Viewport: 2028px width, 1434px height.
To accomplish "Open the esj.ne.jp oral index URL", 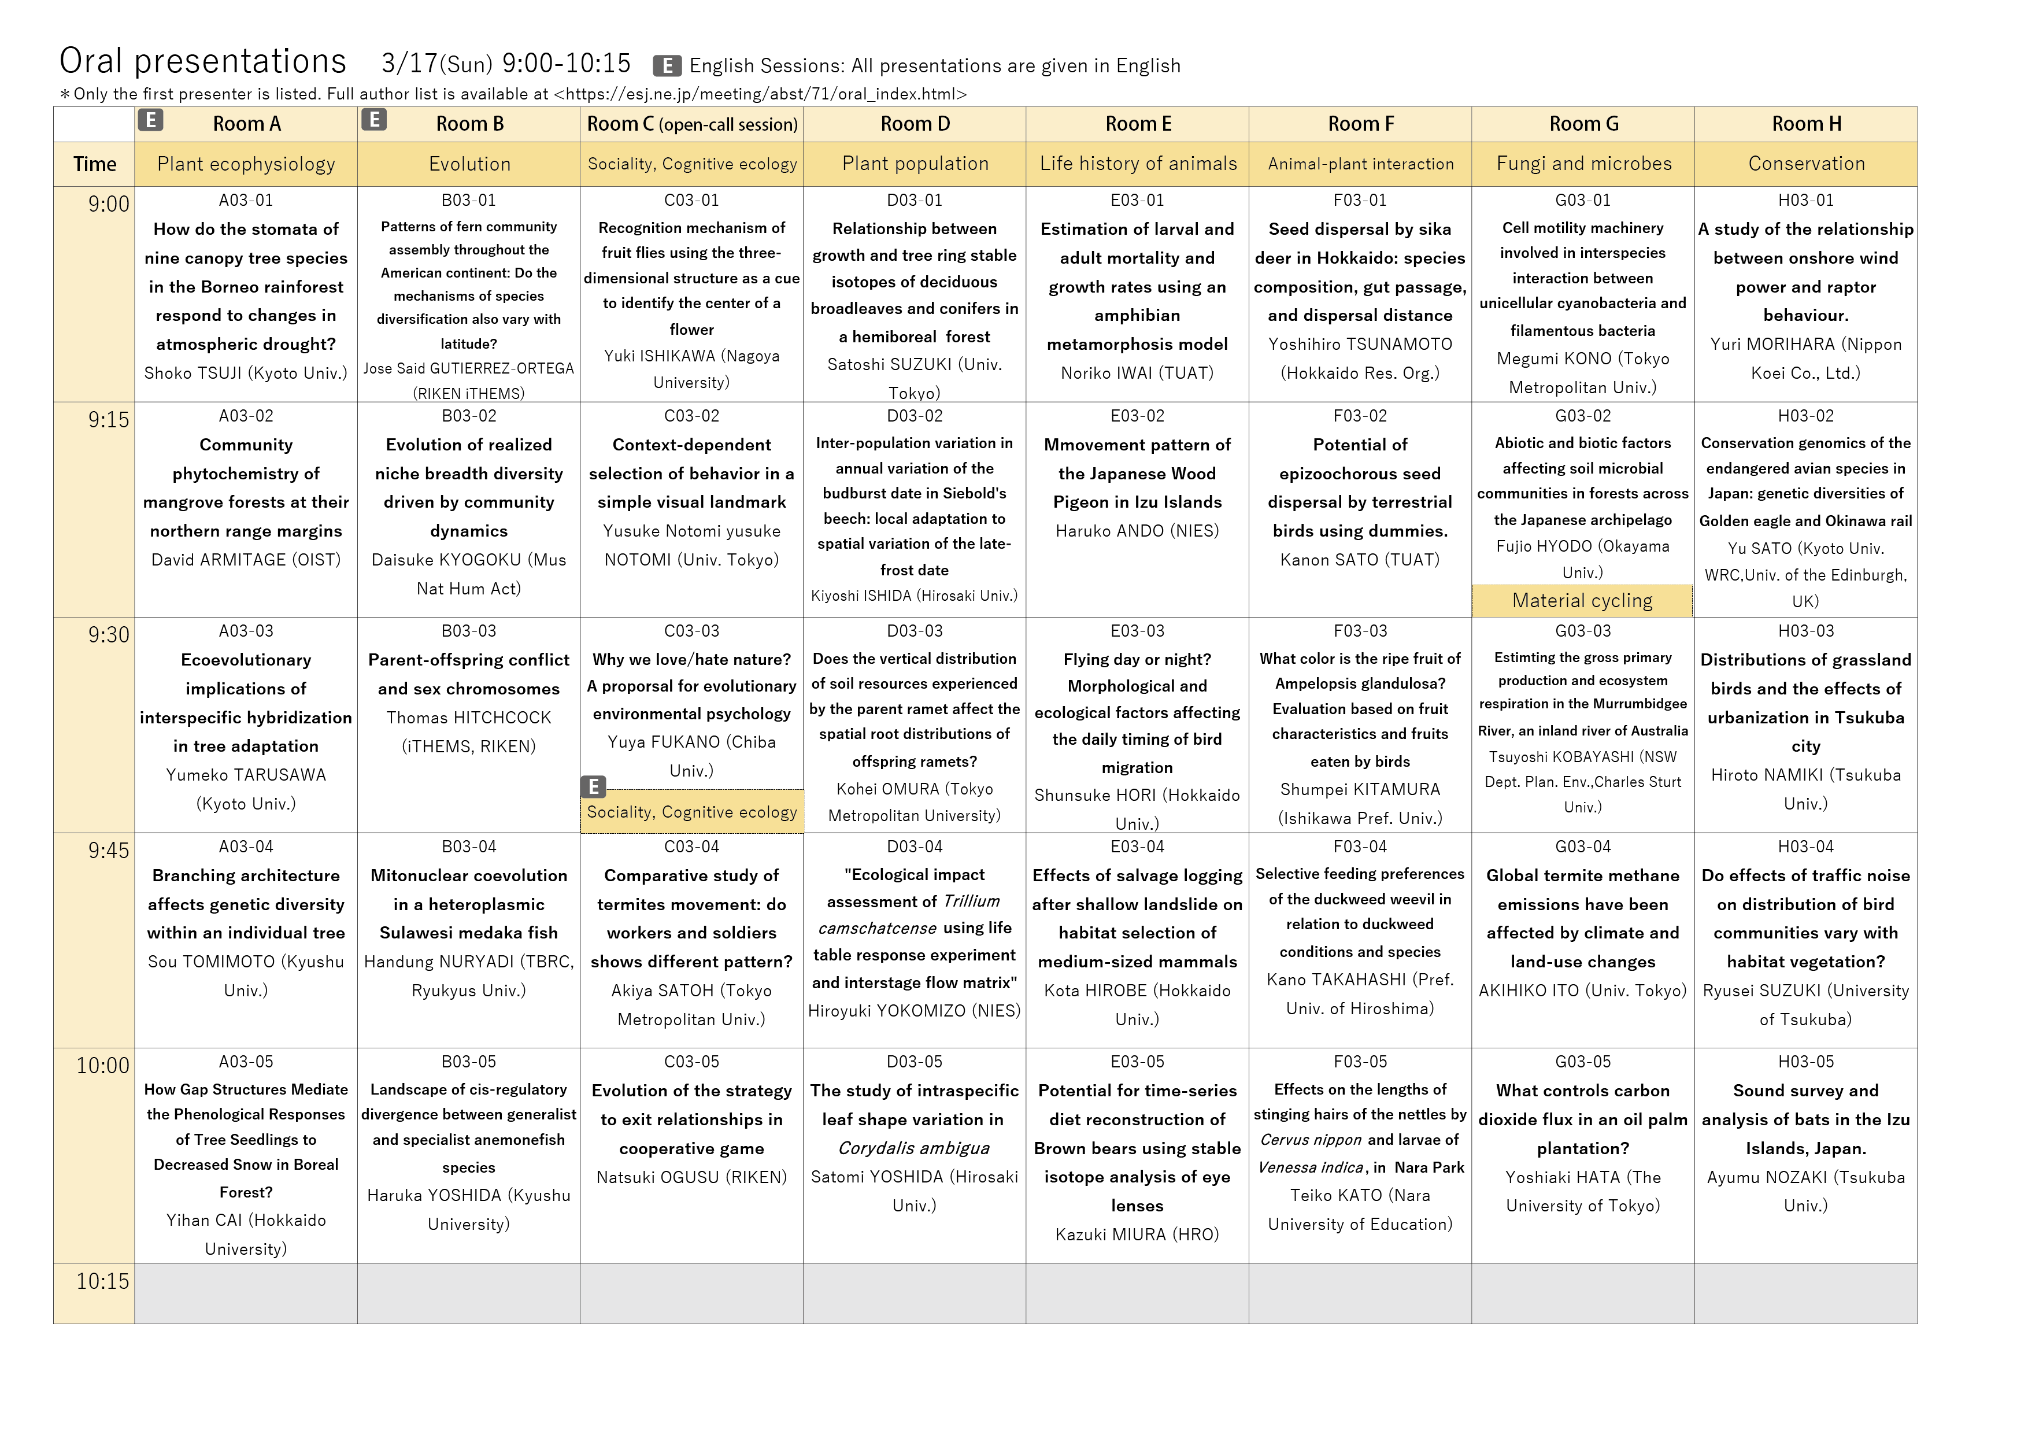I will tap(761, 94).
